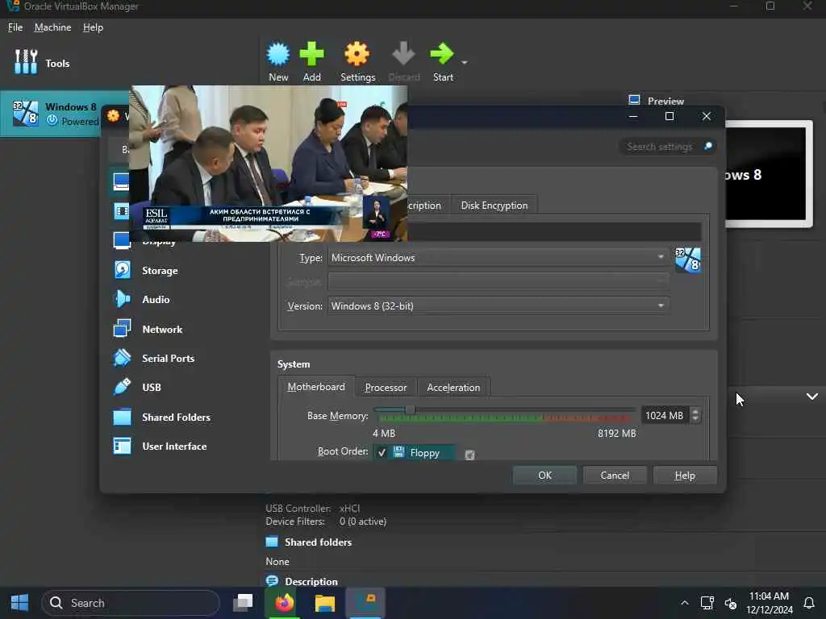Click the OK button in settings dialog
826x619 pixels.
click(544, 476)
